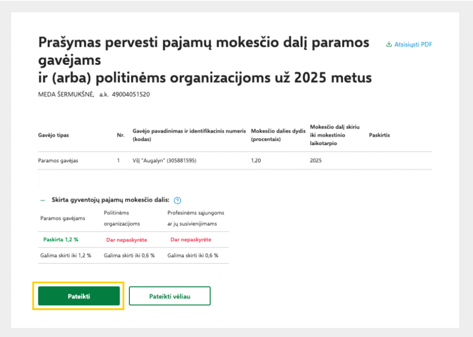Image resolution: width=473 pixels, height=337 pixels.
Task: Choose the Pateikti vėliau button
Action: click(x=170, y=296)
